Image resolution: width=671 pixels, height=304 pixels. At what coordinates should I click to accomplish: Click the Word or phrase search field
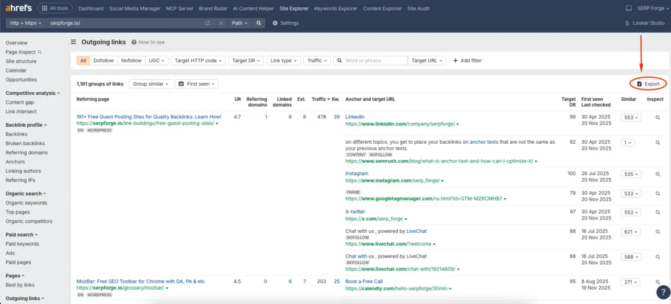371,61
